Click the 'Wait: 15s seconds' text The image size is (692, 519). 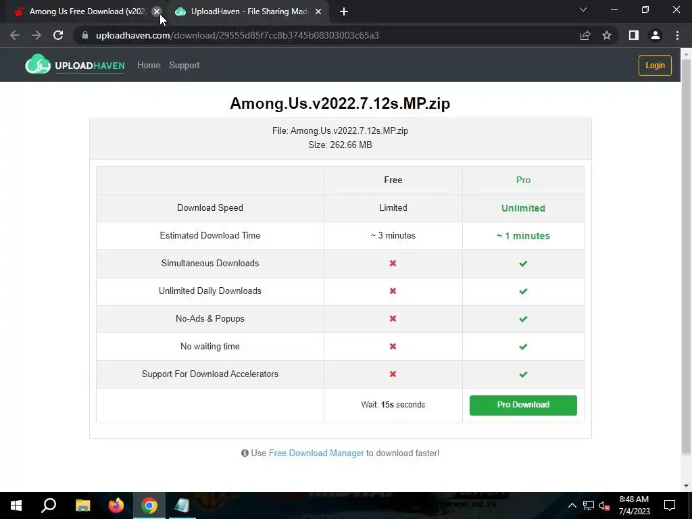(x=393, y=405)
